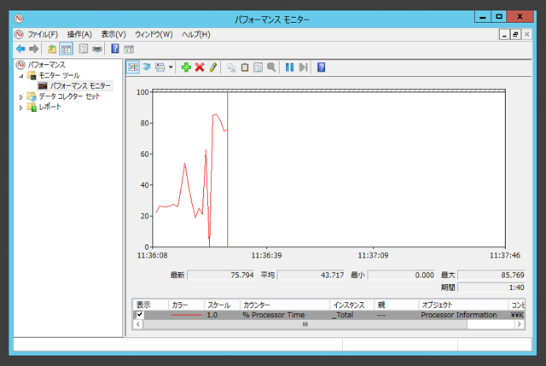This screenshot has width=546, height=366.
Task: Click the View Current Activity graph icon
Action: point(133,67)
